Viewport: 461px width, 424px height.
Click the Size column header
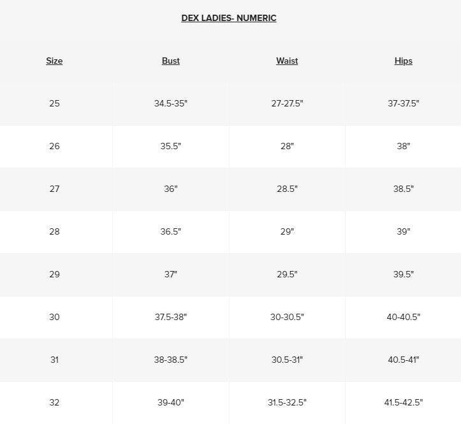point(54,61)
